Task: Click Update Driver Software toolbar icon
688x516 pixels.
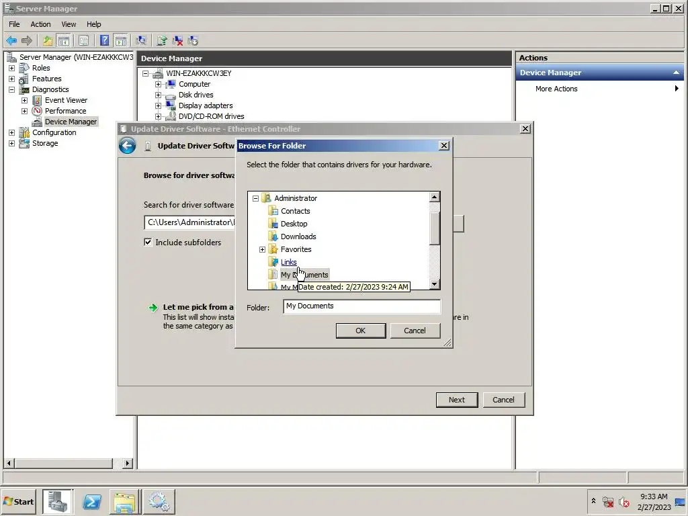Action: tap(162, 41)
